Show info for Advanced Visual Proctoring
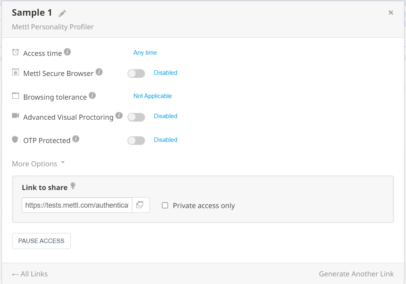Viewport: 406px width, 284px height. [x=119, y=116]
